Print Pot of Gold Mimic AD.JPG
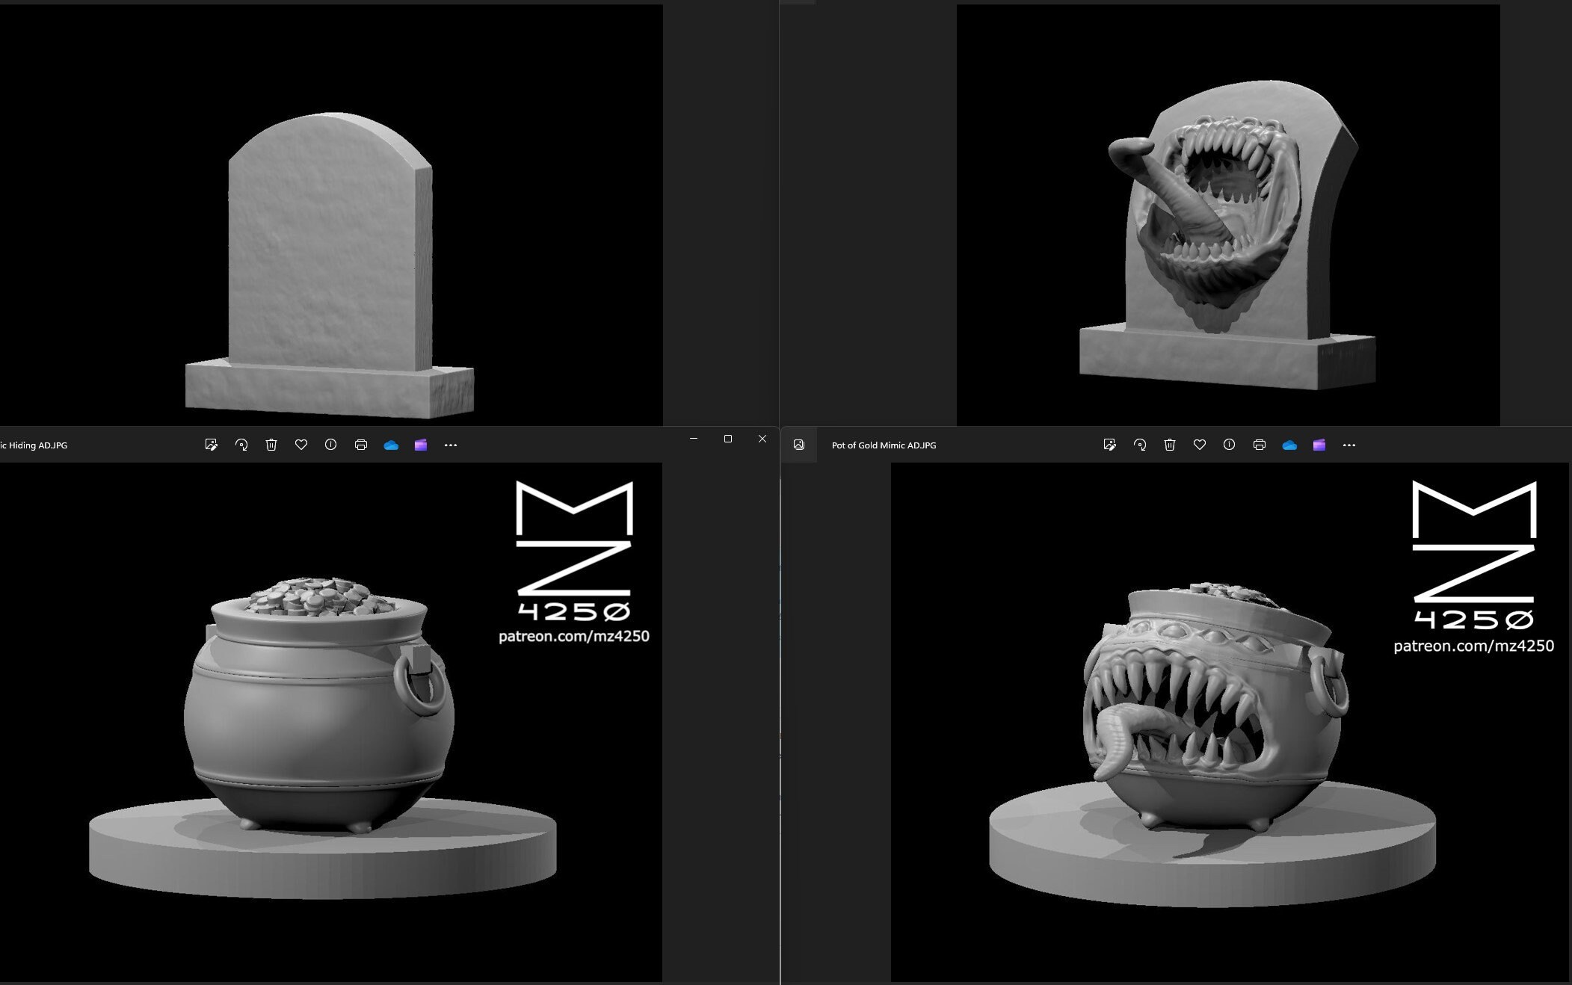Screen dimensions: 1572x985 1260,445
